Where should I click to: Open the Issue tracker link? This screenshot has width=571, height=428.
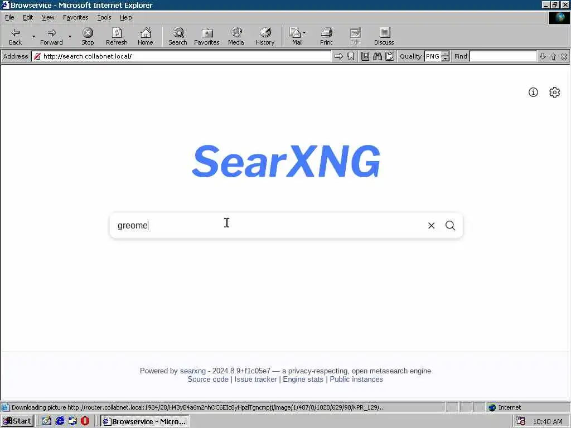[x=255, y=379]
